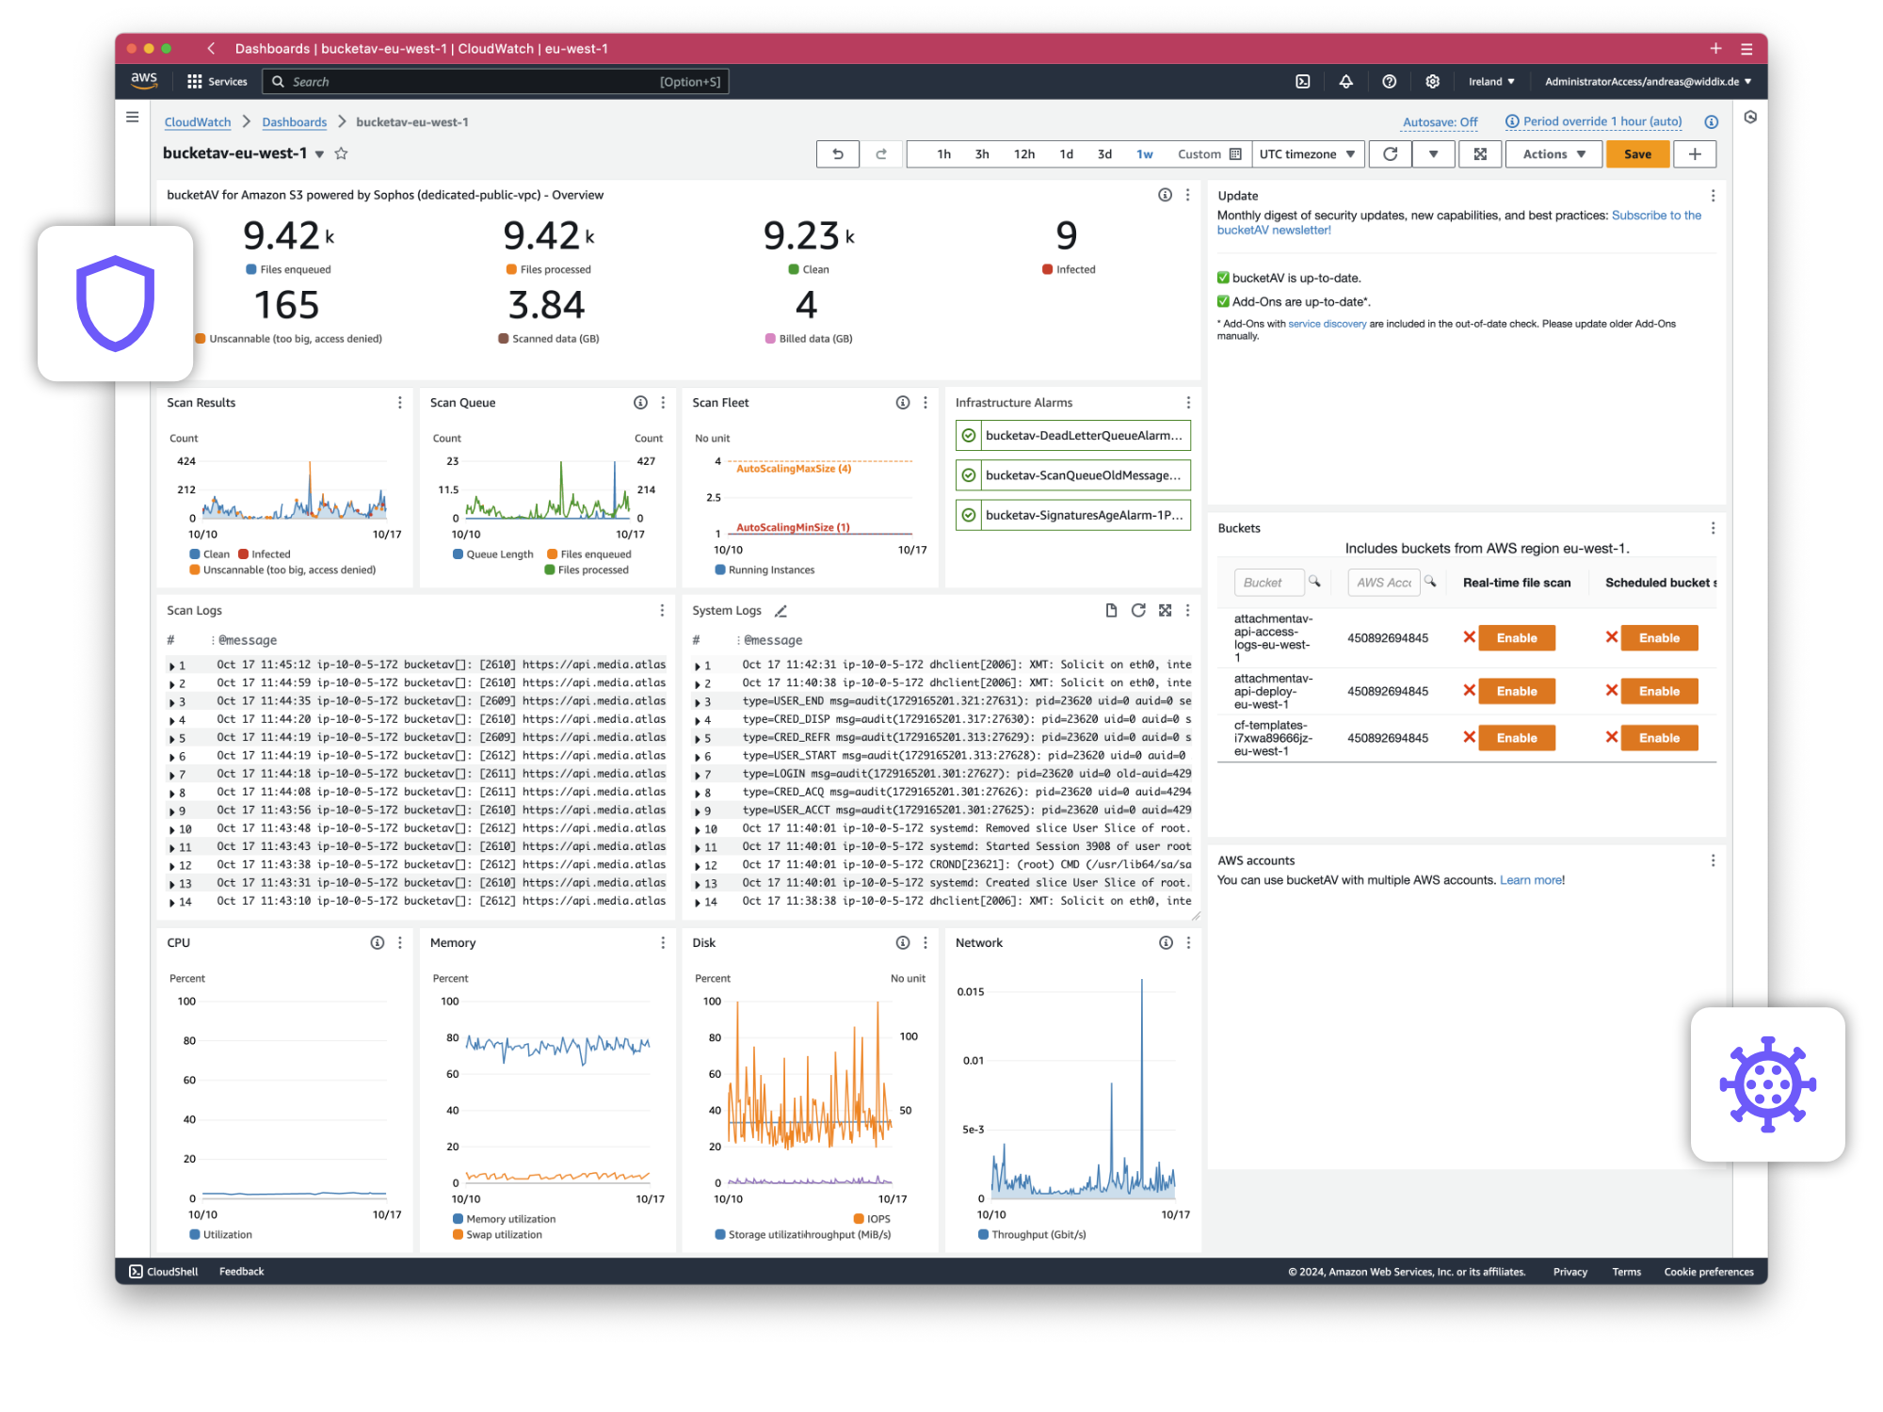Image resolution: width=1883 pixels, height=1412 pixels.
Task: Toggle Memory utilization legend series
Action: coord(504,1219)
